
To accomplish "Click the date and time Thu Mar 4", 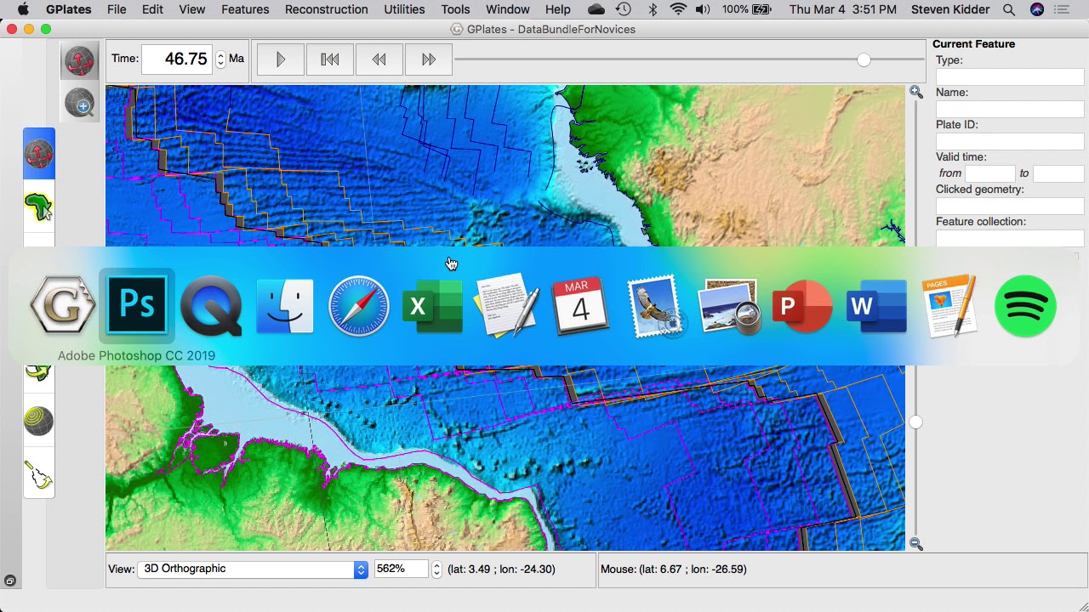I will click(x=842, y=9).
